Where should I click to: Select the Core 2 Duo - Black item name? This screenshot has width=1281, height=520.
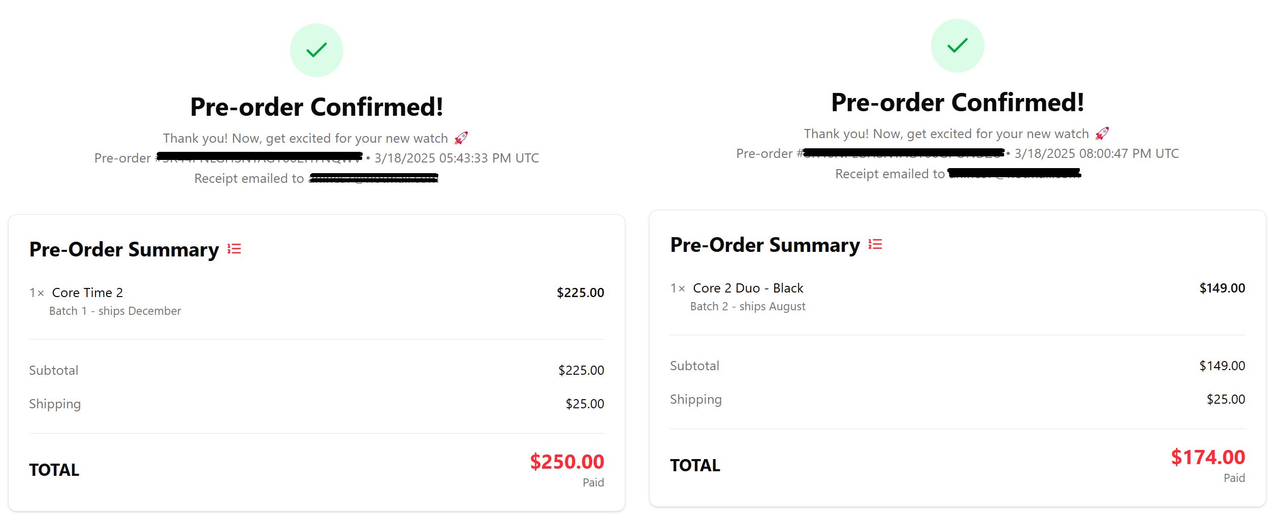pyautogui.click(x=748, y=287)
